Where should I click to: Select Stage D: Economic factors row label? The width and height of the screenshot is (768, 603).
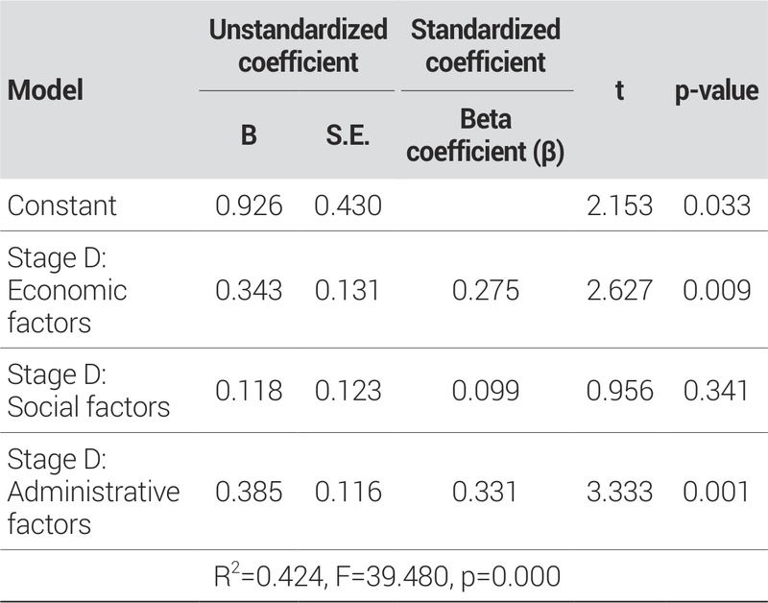click(67, 290)
